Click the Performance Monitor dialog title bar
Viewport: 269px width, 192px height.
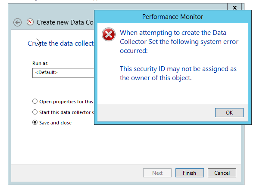pyautogui.click(x=173, y=17)
